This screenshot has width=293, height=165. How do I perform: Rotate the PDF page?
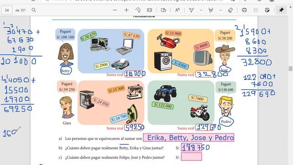click(138, 10)
